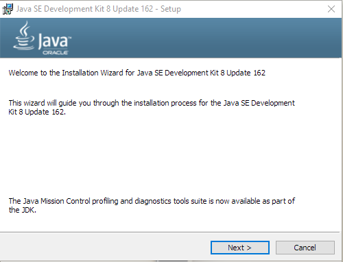Click the Java coffee cup logo
This screenshot has height=262, width=343.
pos(24,36)
